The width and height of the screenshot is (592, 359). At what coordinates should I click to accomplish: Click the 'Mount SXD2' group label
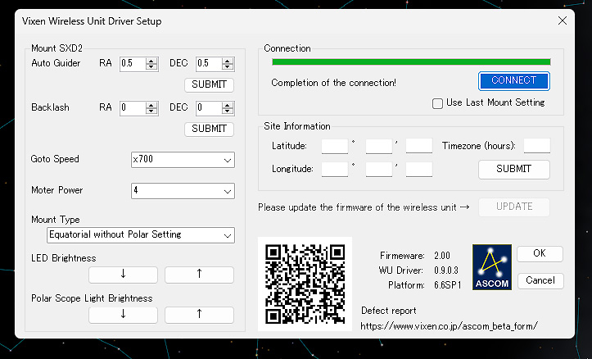56,48
